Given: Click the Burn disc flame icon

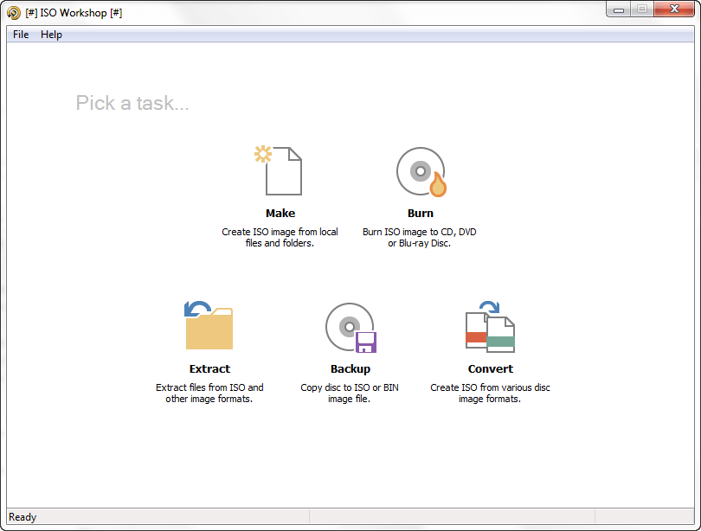Looking at the screenshot, I should (x=421, y=172).
